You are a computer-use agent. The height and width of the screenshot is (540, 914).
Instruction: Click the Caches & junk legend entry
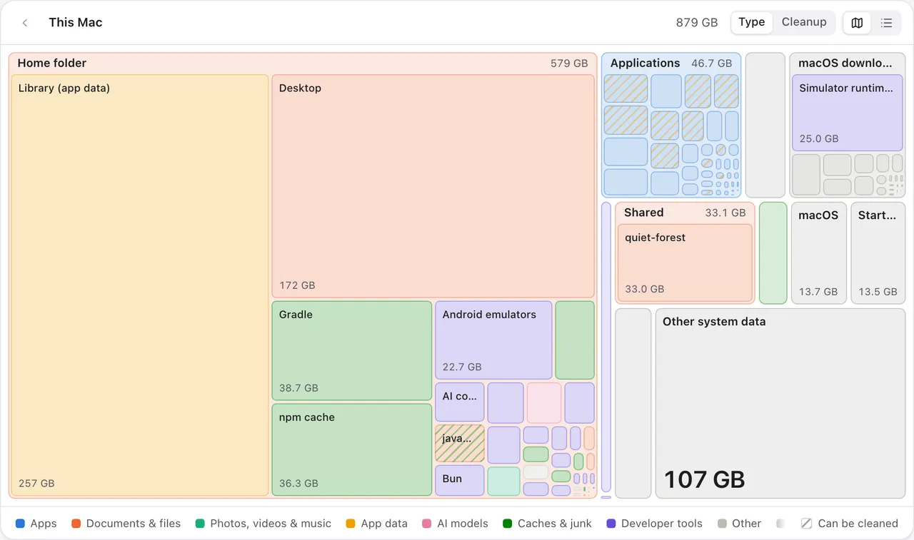tap(547, 524)
